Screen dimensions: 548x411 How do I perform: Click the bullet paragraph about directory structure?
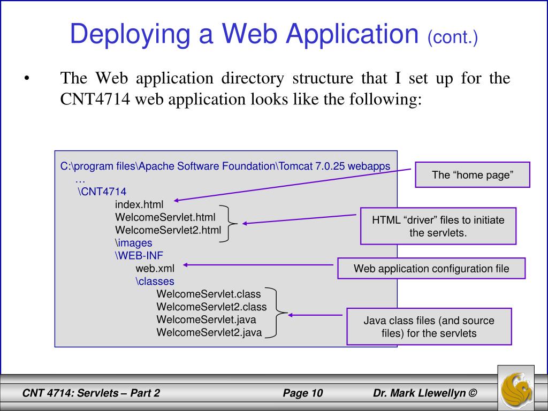(x=285, y=88)
